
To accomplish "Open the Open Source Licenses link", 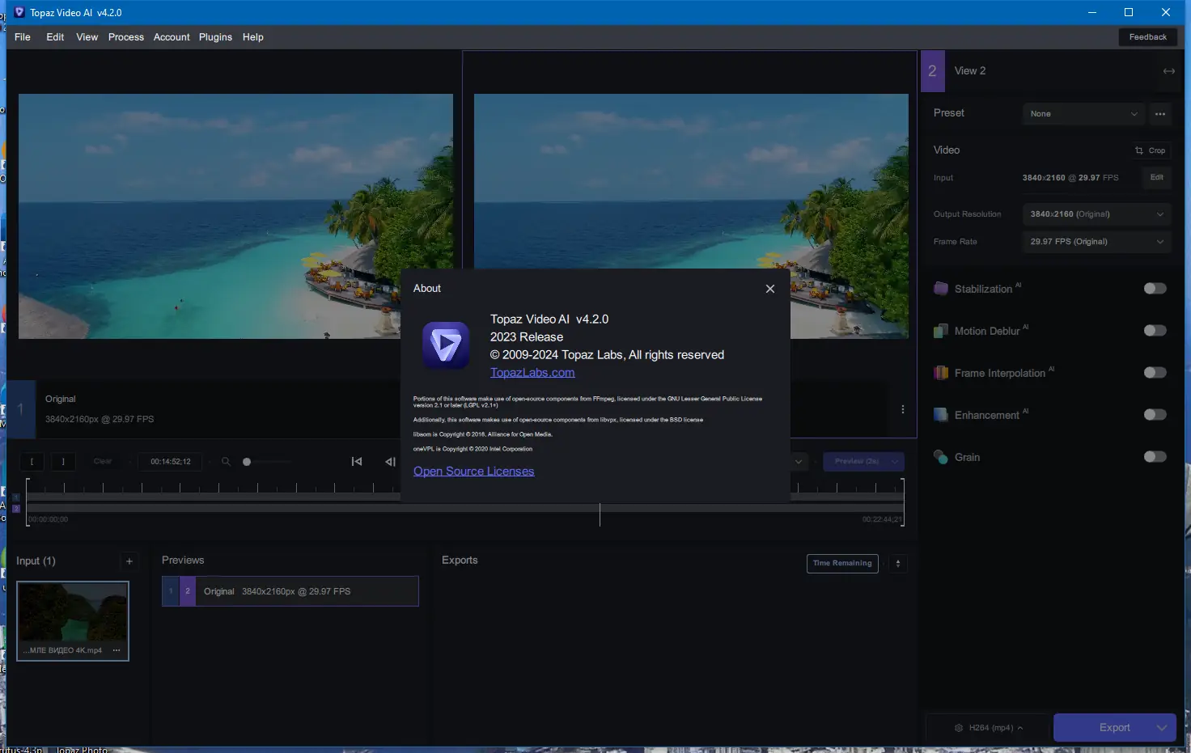I will click(474, 472).
